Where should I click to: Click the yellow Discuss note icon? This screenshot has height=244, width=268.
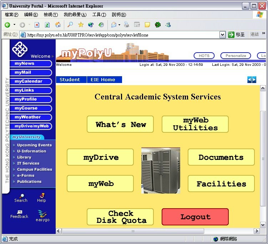(x=147, y=25)
